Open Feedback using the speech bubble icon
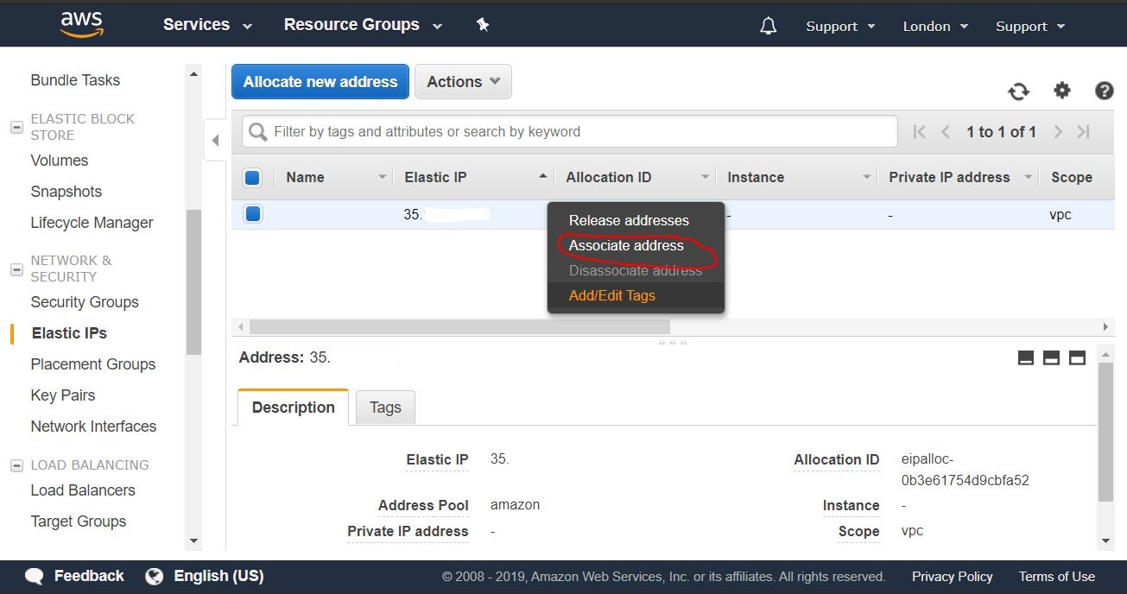Screen dimensions: 1127x594 coord(33,576)
